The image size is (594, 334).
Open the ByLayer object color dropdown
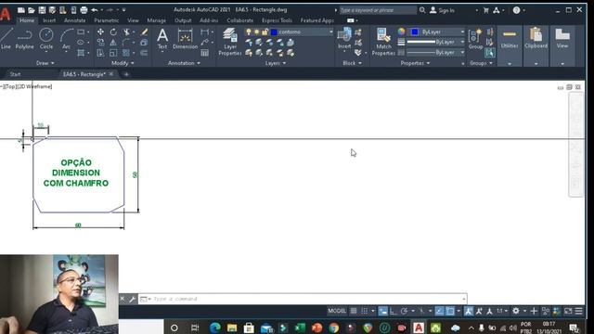pyautogui.click(x=437, y=32)
